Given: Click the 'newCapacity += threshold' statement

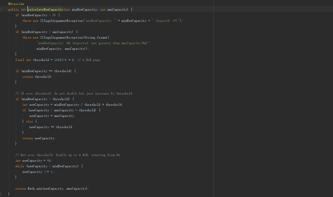Looking at the screenshot, I should (x=51, y=127).
